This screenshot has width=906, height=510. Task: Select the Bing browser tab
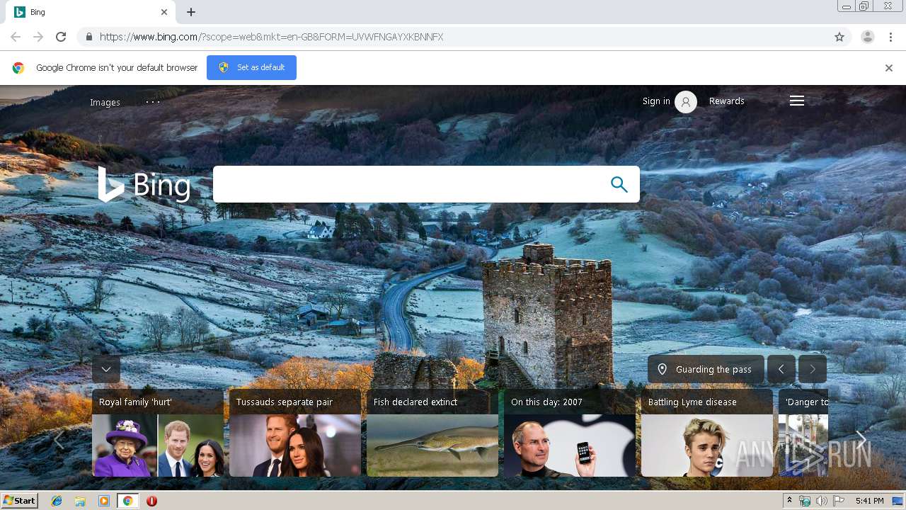coord(92,12)
